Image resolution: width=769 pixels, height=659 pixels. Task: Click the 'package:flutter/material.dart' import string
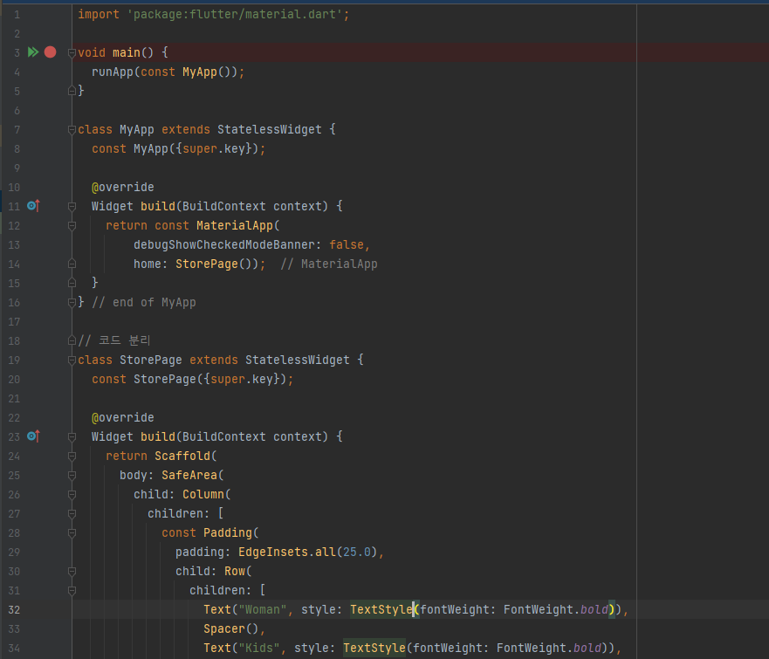pyautogui.click(x=235, y=14)
